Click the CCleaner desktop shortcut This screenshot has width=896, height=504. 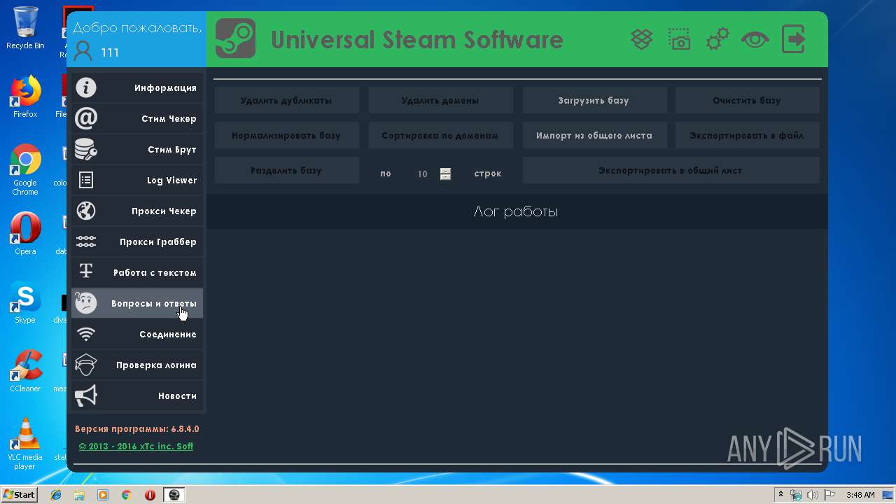click(25, 372)
